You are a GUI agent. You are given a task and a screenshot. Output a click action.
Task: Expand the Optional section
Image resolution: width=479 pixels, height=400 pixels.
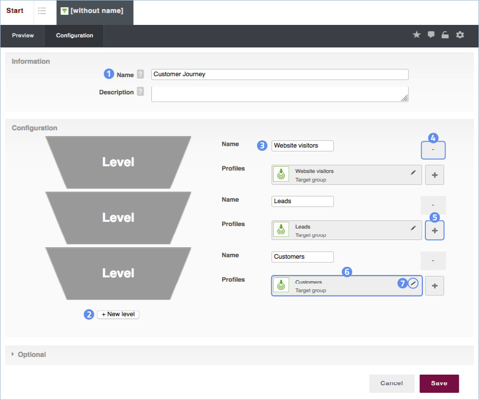coord(29,354)
